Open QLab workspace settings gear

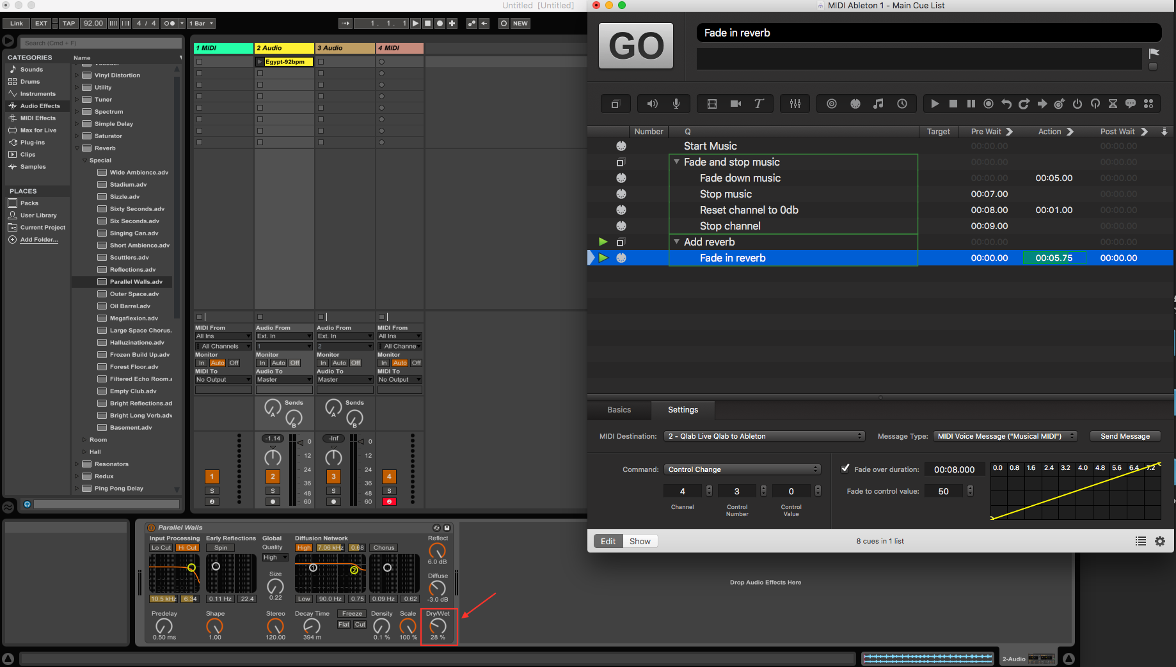(x=1159, y=541)
